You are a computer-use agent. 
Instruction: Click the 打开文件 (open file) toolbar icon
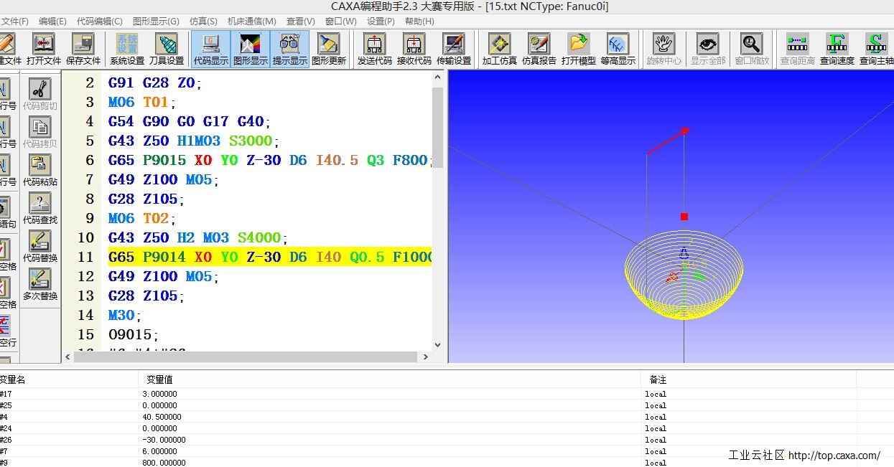pos(44,48)
